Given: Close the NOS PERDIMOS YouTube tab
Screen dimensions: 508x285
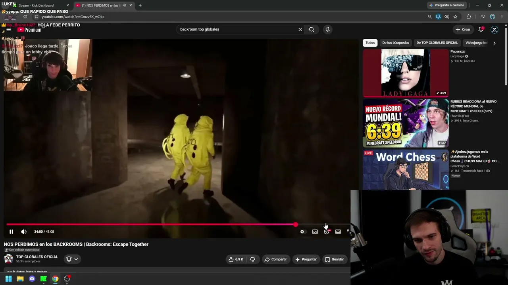Looking at the screenshot, I should 131,6.
